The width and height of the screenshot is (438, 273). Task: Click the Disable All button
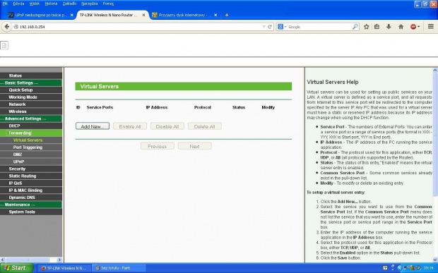167,126
